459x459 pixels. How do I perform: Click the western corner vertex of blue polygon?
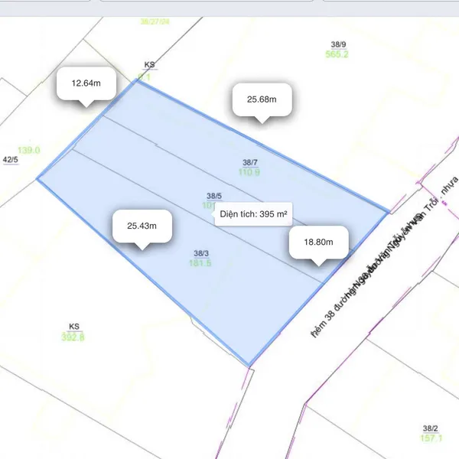37,180
